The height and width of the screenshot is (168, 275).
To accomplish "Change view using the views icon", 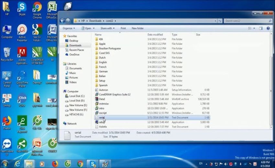I will coord(250,28).
